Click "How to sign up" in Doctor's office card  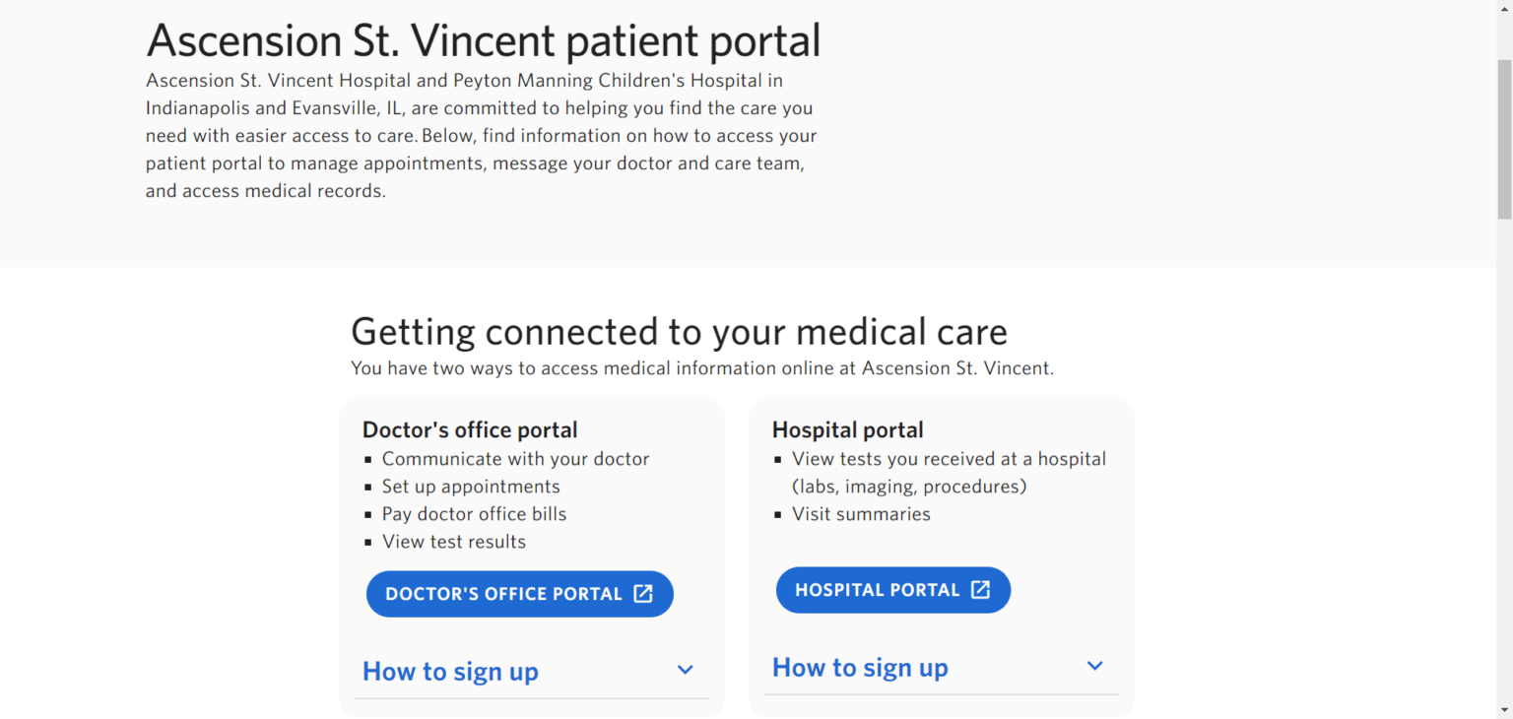click(x=450, y=672)
